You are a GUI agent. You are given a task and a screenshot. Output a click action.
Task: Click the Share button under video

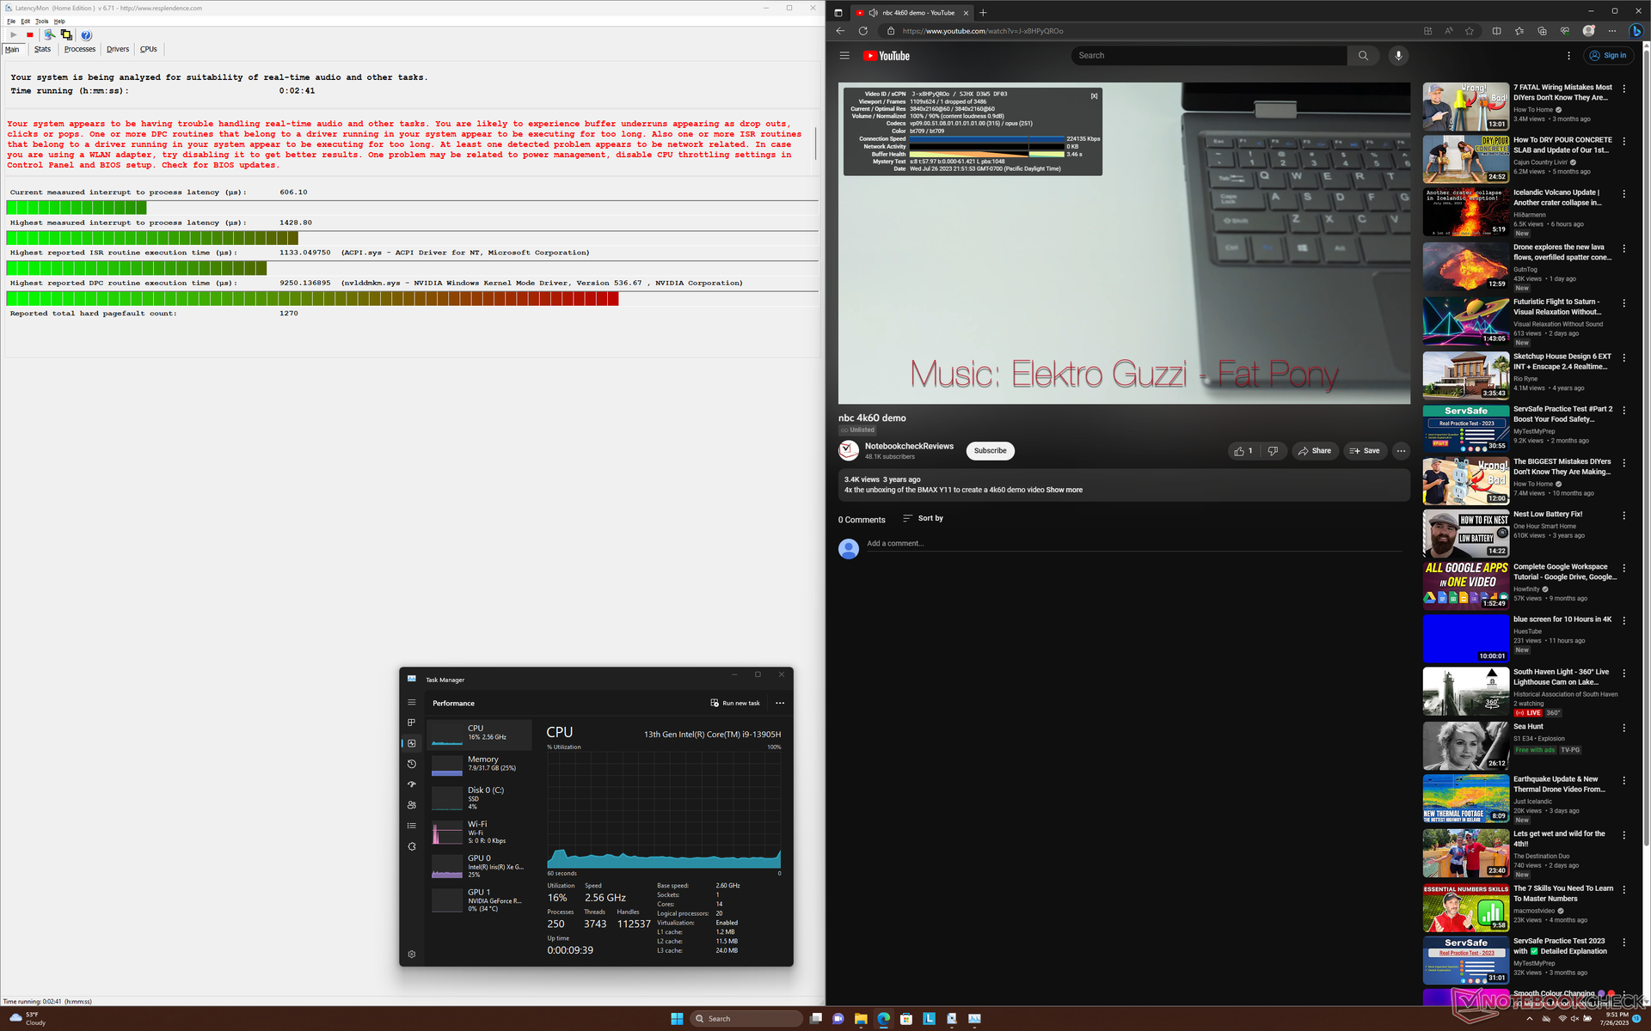tap(1315, 451)
